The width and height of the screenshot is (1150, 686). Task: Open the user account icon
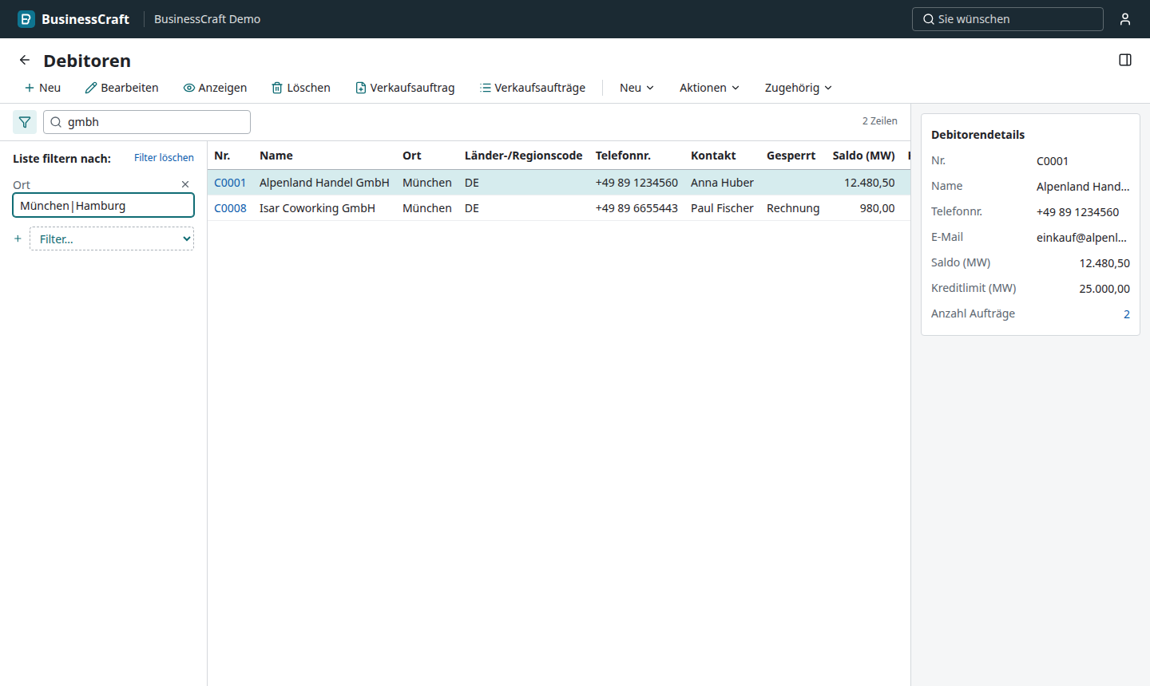pyautogui.click(x=1125, y=19)
